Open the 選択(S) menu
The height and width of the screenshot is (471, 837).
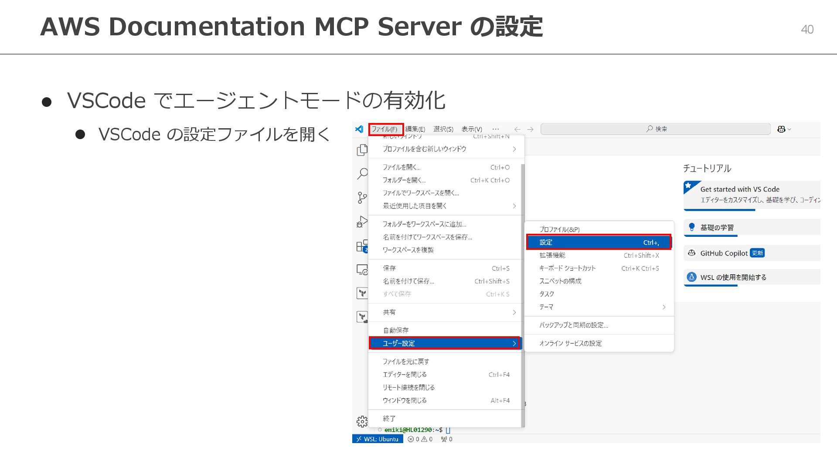pyautogui.click(x=443, y=129)
